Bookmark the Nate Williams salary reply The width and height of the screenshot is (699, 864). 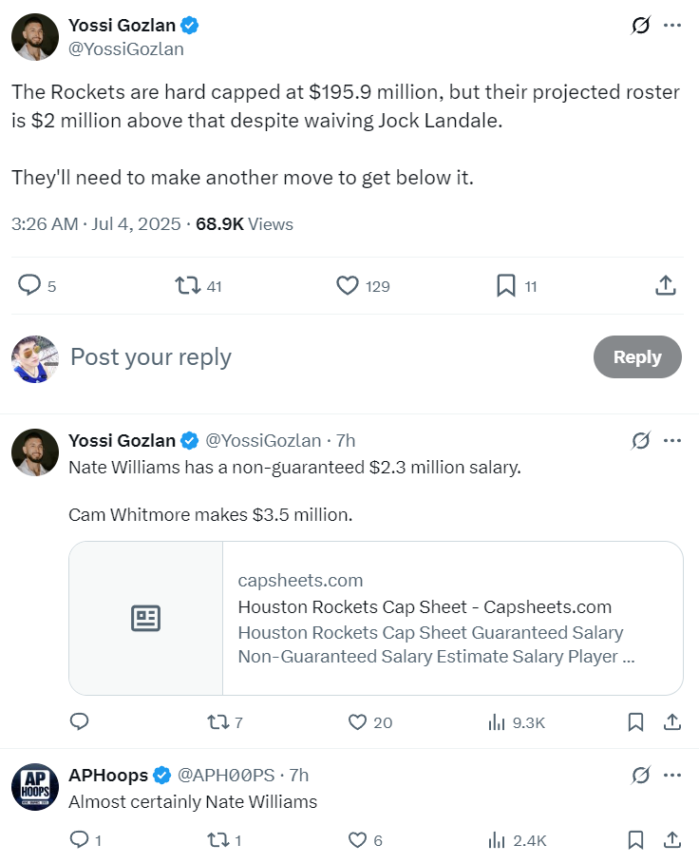635,722
